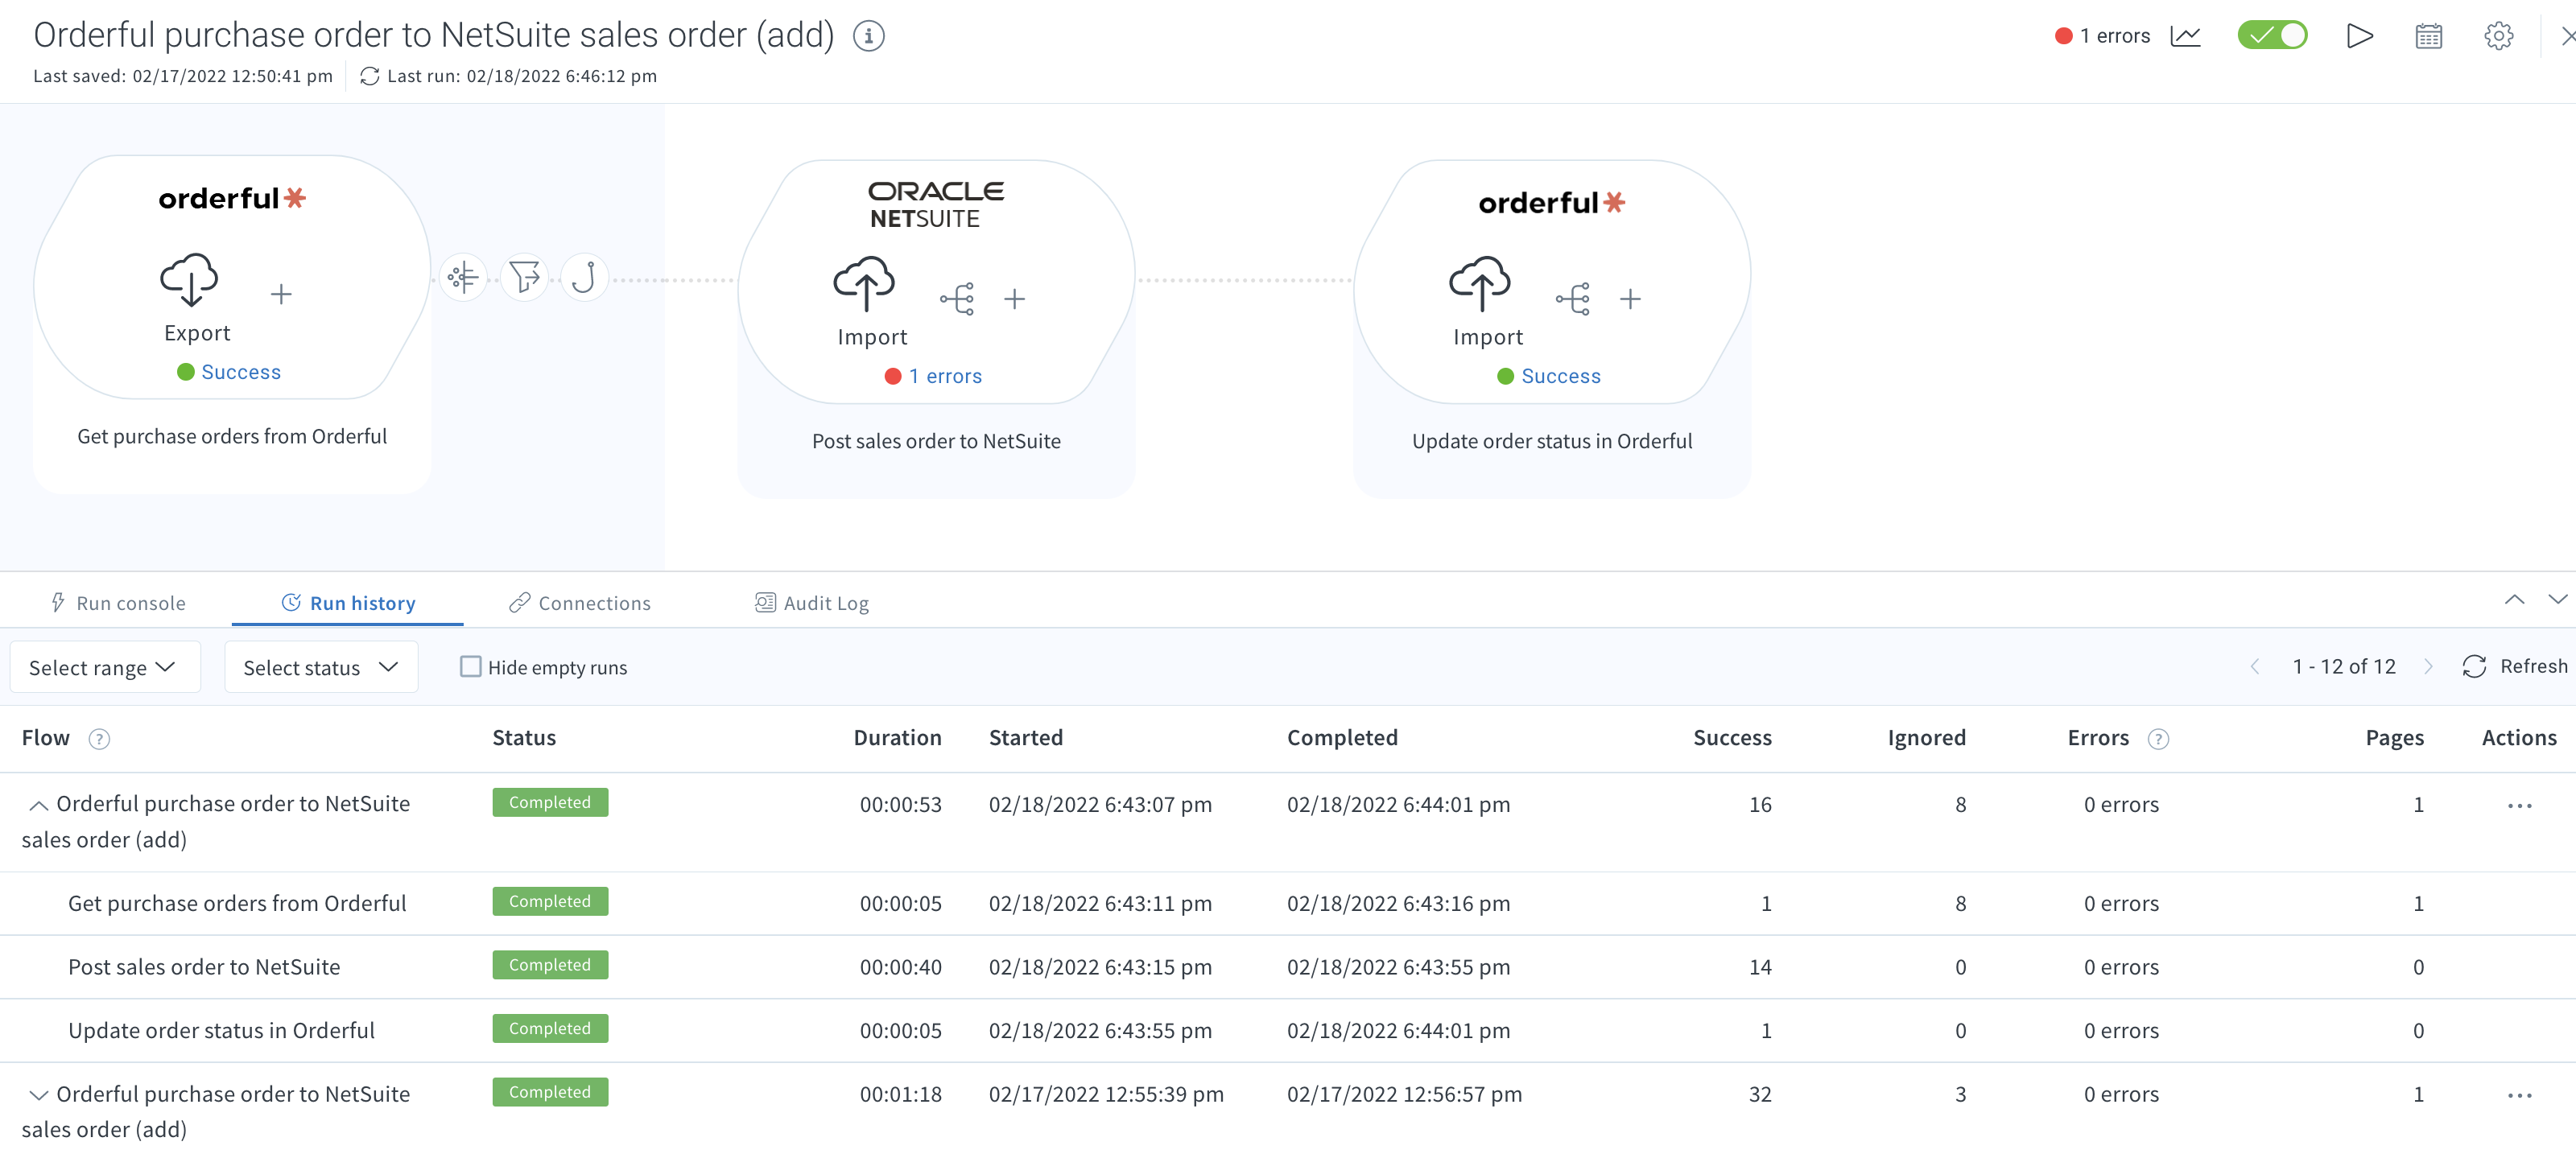The height and width of the screenshot is (1154, 2576).
Task: Go to the next page of run history
Action: point(2428,667)
